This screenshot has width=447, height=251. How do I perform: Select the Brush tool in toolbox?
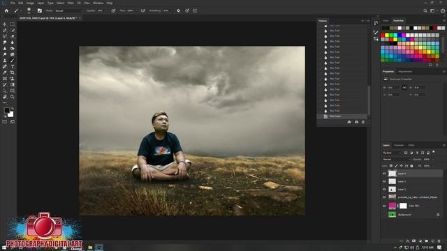[13, 61]
